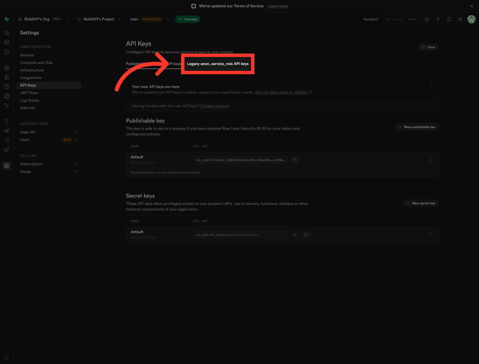479x364 pixels.
Task: Click the Rob2017's Org name
Action: click(37, 19)
